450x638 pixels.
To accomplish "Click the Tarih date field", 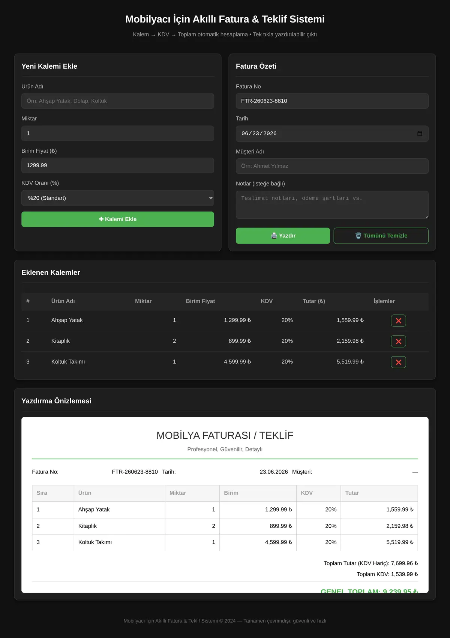I will (332, 134).
